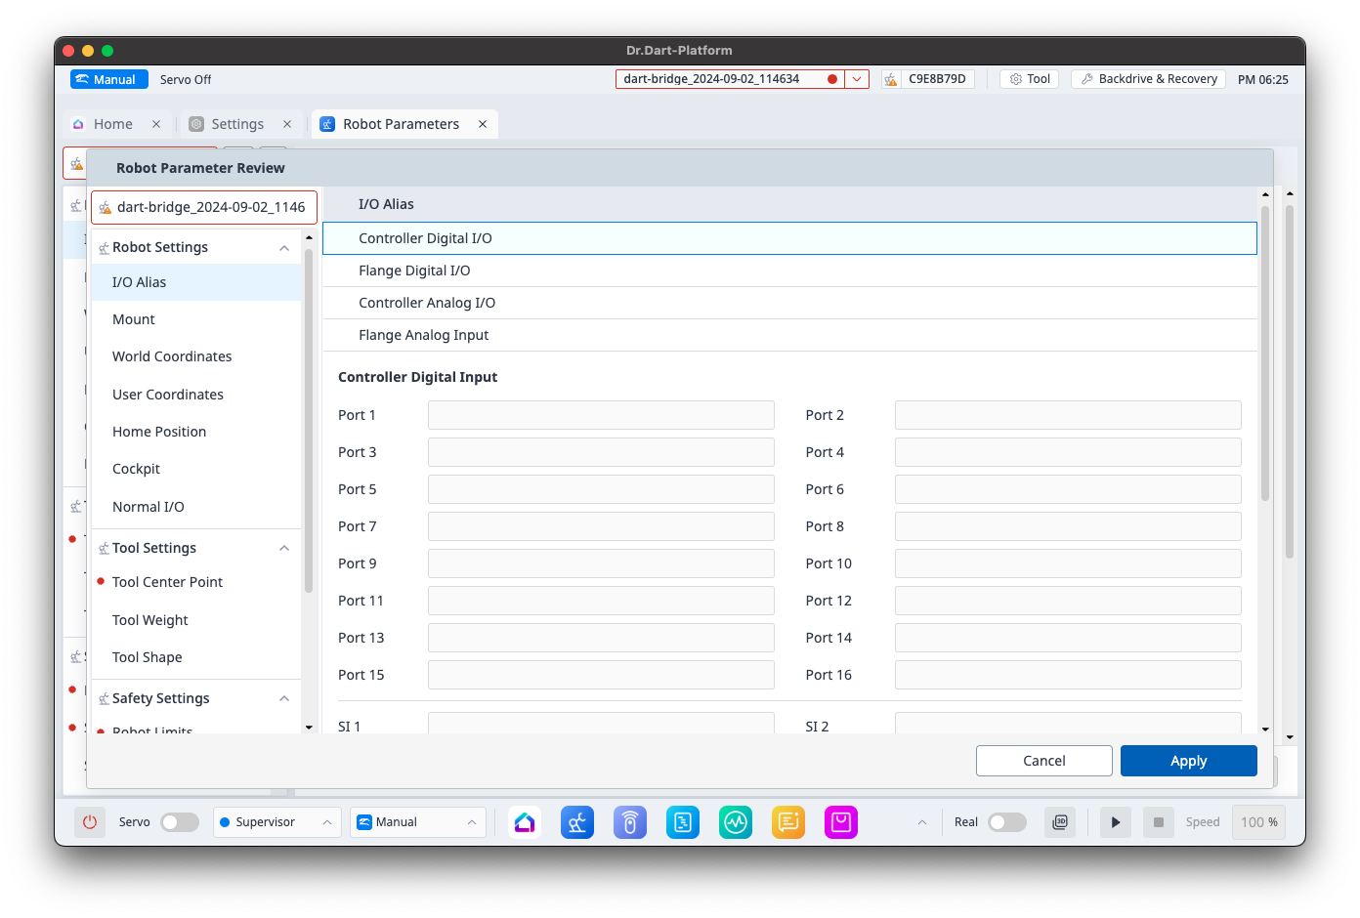The height and width of the screenshot is (918, 1360).
Task: Open the magenta store module icon
Action: (x=841, y=822)
